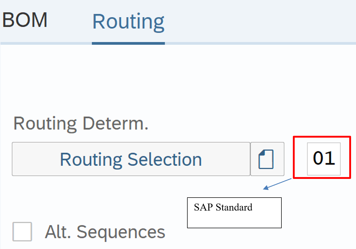The width and height of the screenshot is (356, 249).
Task: Enable the Alt. Sequences checkbox
Action: click(x=22, y=232)
